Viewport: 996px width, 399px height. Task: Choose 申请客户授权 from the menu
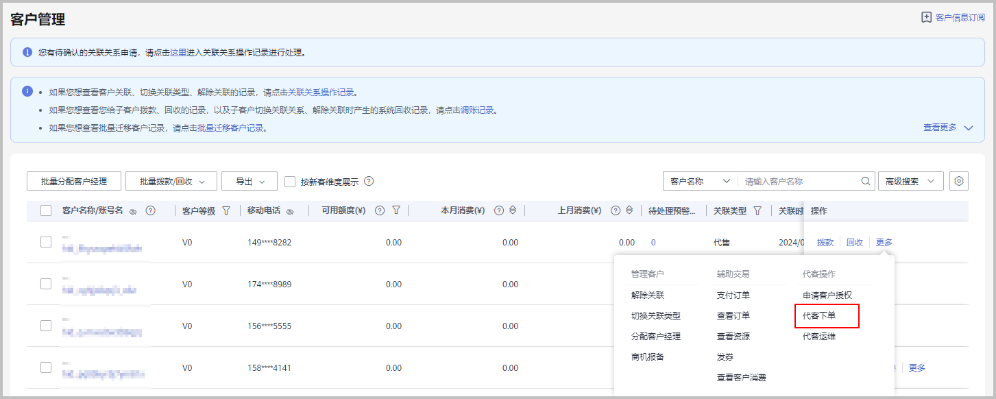(x=827, y=295)
